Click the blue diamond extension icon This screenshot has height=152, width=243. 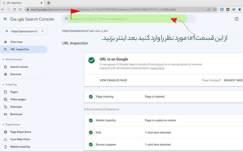pos(239,9)
